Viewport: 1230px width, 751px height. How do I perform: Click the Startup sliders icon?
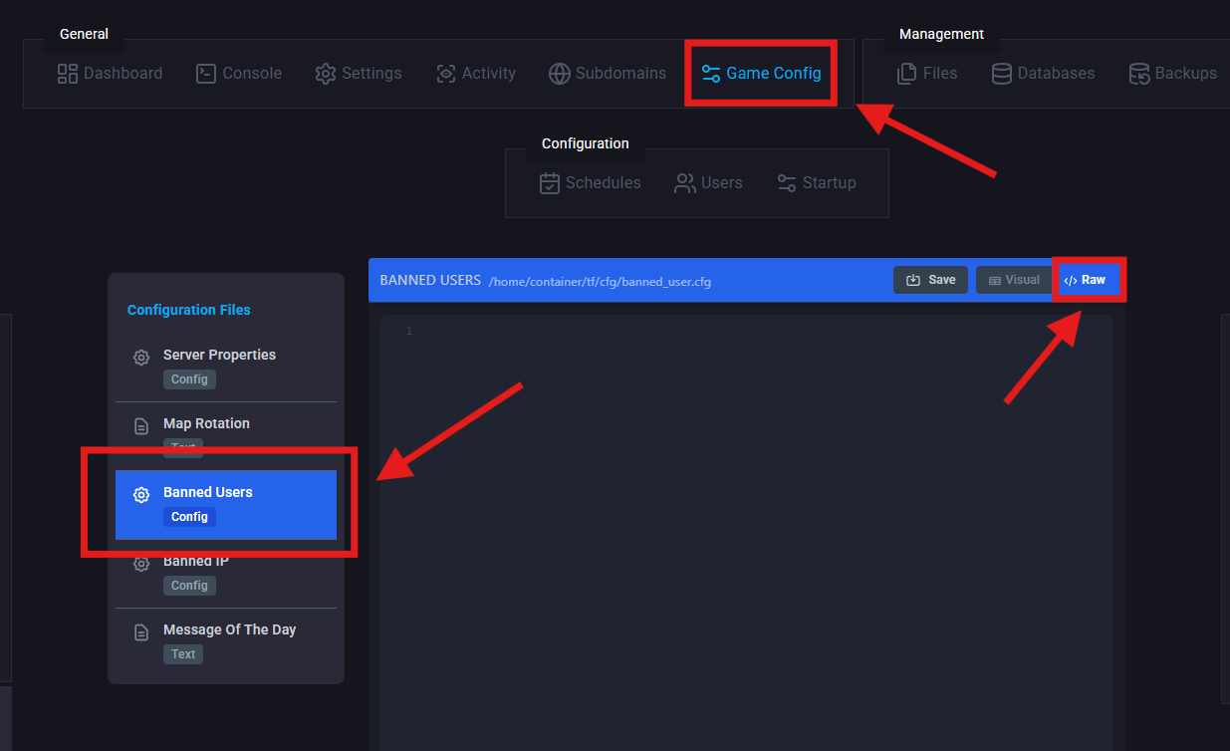point(787,182)
